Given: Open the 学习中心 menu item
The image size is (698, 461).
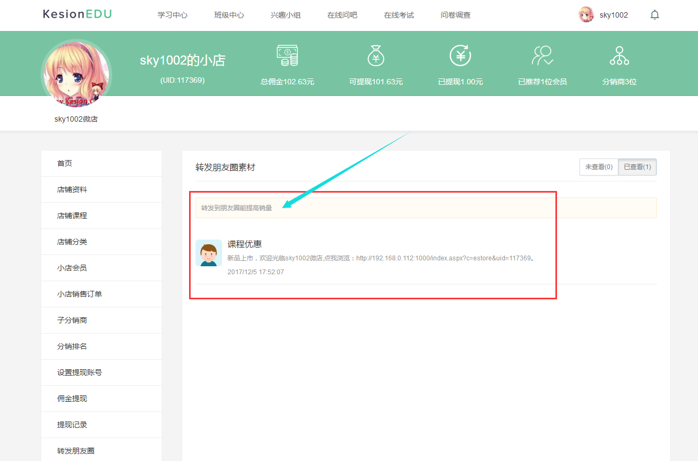Looking at the screenshot, I should (172, 15).
